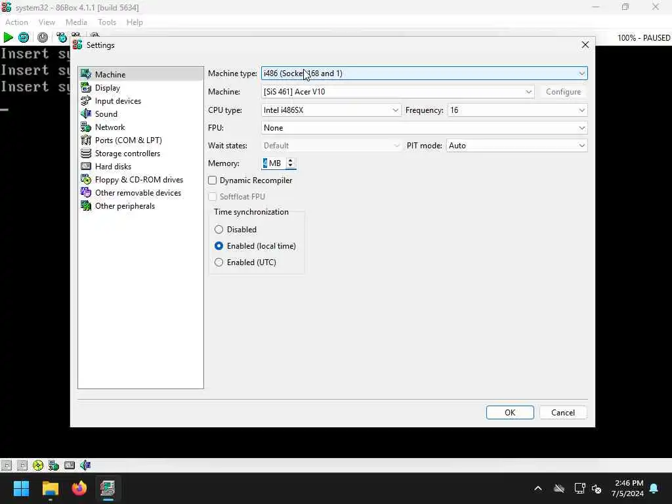Click the '100% - PAUSED' status text
This screenshot has height=504, width=672.
point(644,38)
